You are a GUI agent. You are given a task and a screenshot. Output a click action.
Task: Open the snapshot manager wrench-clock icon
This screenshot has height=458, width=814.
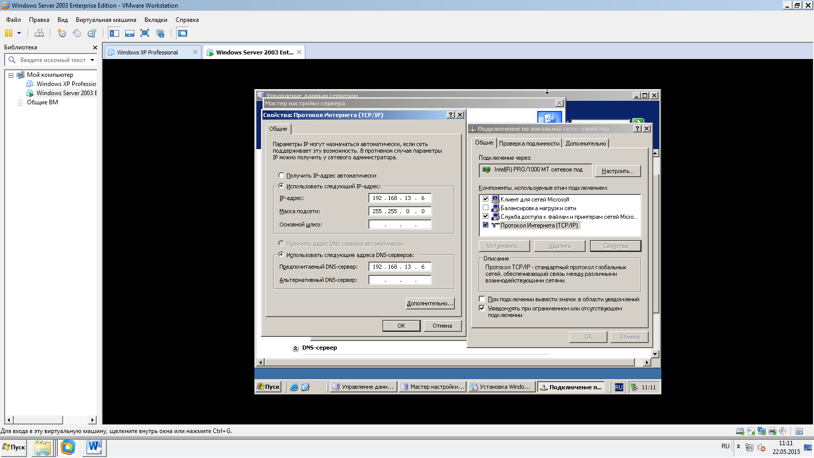pos(92,33)
